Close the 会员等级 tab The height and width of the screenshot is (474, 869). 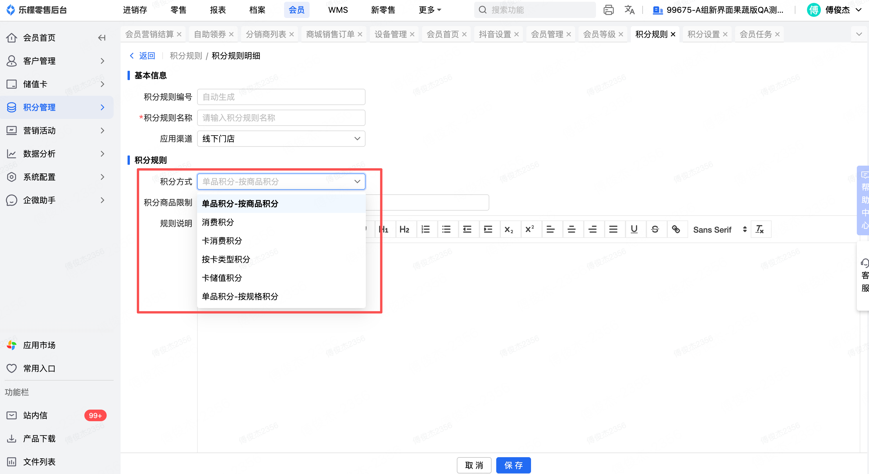621,34
